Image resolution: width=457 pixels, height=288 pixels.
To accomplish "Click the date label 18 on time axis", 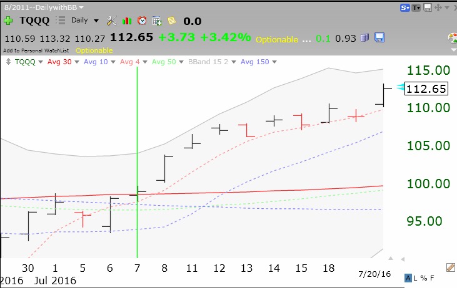I will click(328, 268).
